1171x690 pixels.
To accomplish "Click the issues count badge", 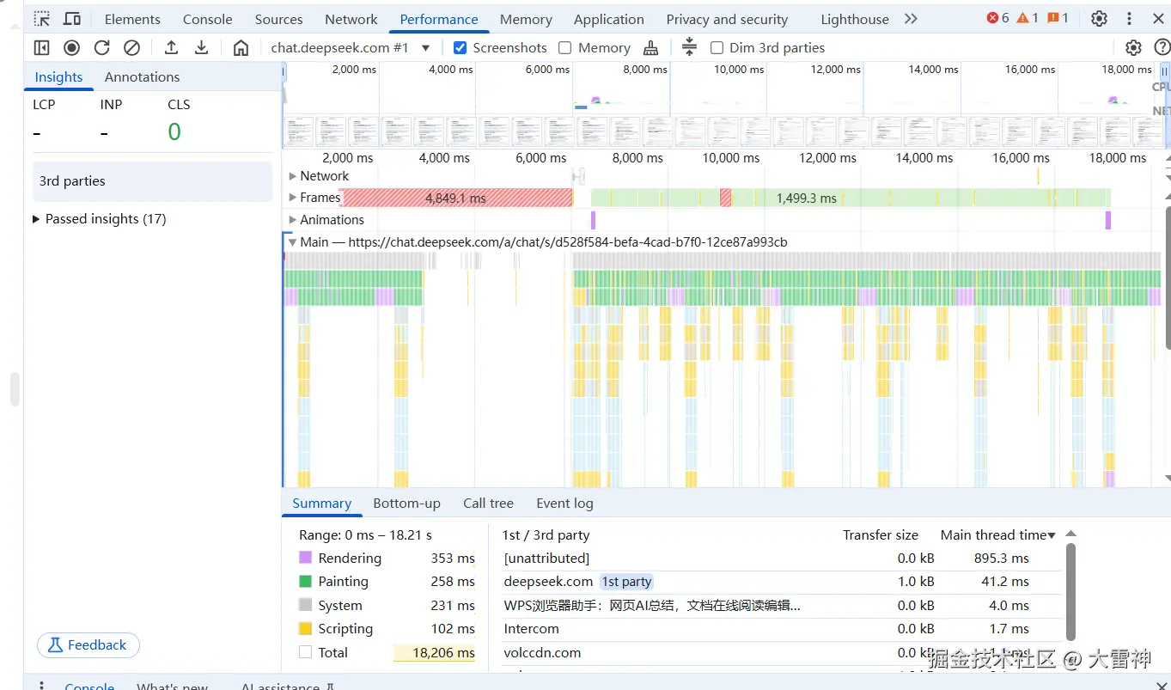I will point(1058,18).
